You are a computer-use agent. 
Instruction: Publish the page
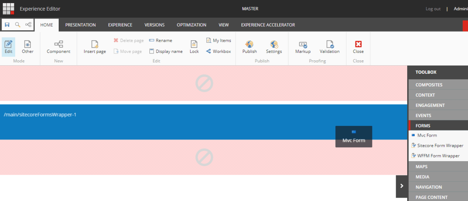[250, 47]
